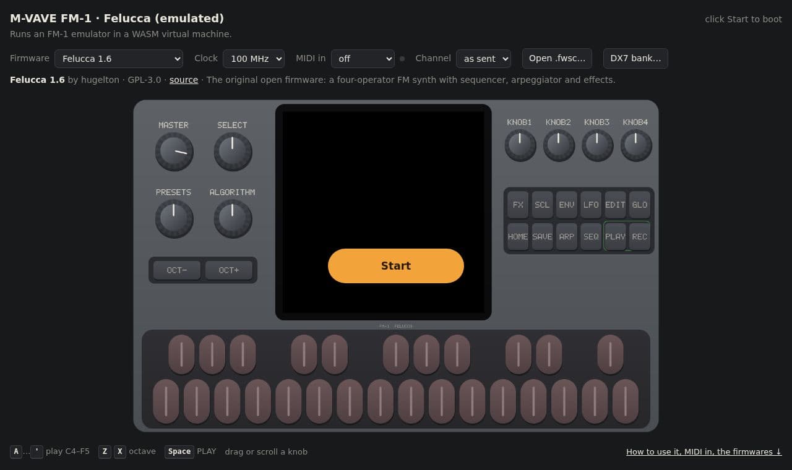Click the DX7 bank… button
This screenshot has width=792, height=470.
[635, 58]
